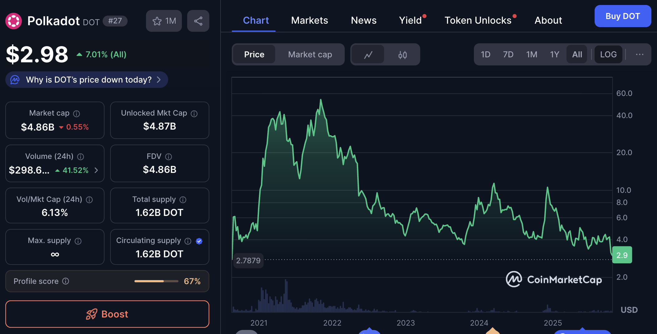Select the 1Y time range
657x334 pixels.
click(554, 55)
